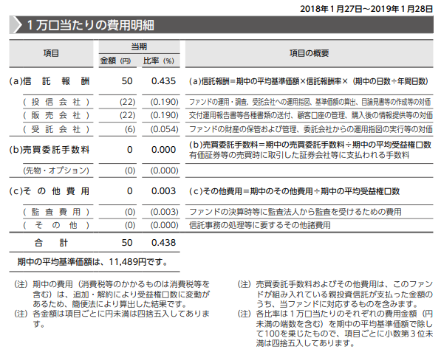Click the (その他) row label
The height and width of the screenshot is (355, 441).
click(x=56, y=225)
